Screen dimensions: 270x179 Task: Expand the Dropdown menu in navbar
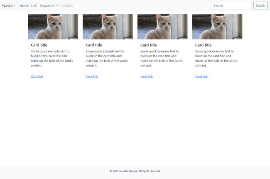[x=49, y=5]
